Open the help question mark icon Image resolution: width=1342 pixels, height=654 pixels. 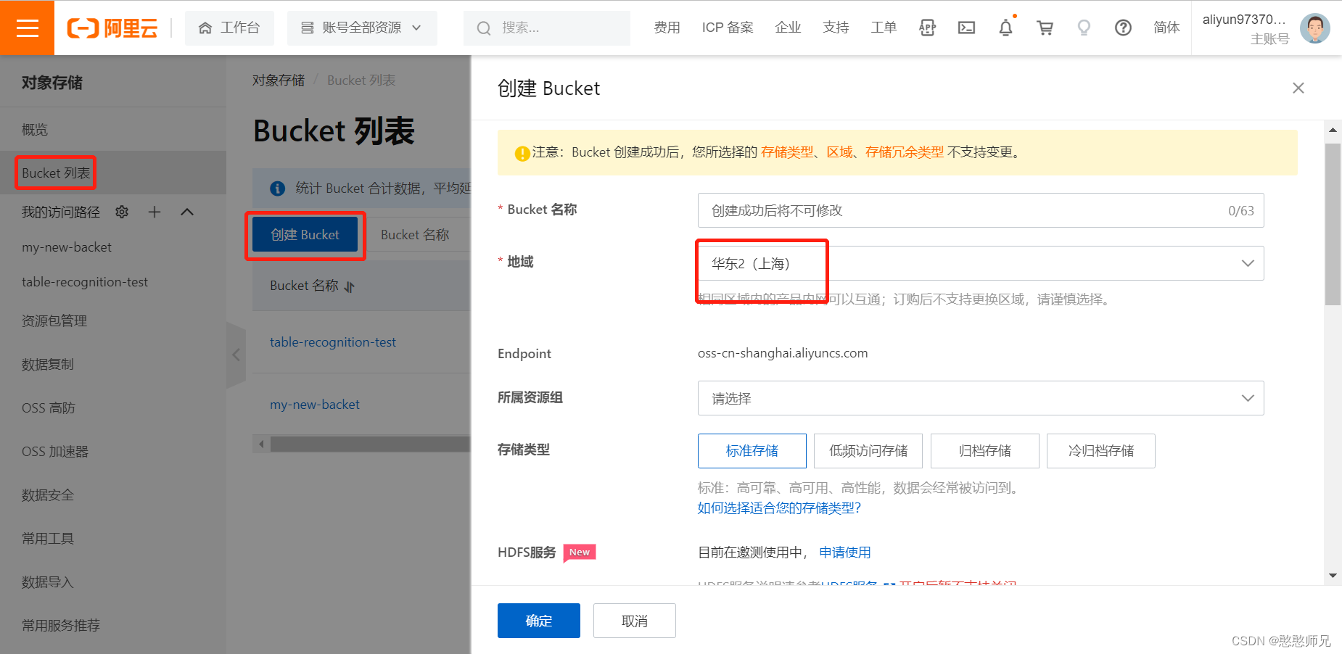1123,28
